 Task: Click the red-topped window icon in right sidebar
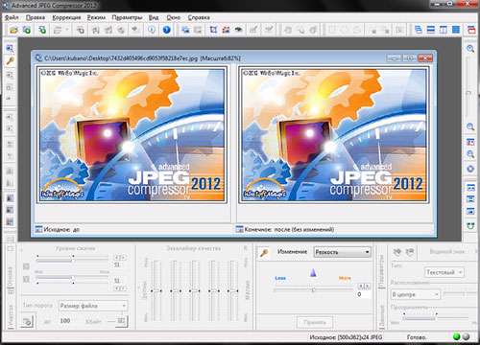[470, 142]
